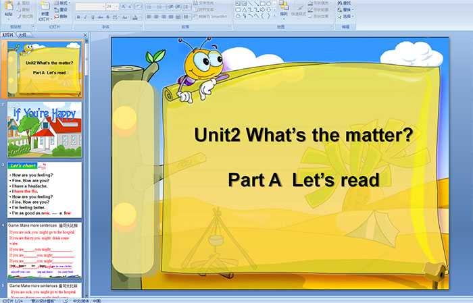Select slide 1 thumbnail Unit2 title

point(45,69)
